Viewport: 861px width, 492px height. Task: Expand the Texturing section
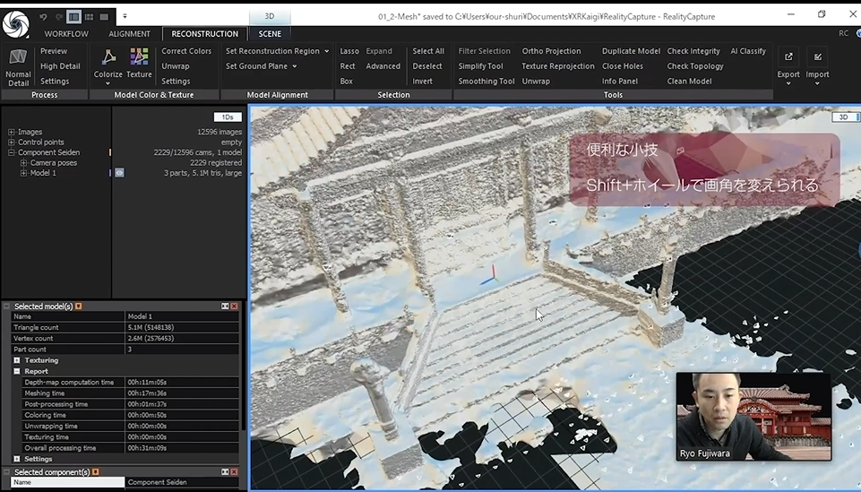click(17, 360)
